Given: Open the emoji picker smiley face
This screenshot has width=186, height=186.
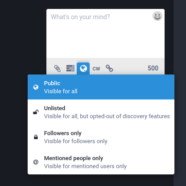Looking at the screenshot, I should (x=157, y=16).
